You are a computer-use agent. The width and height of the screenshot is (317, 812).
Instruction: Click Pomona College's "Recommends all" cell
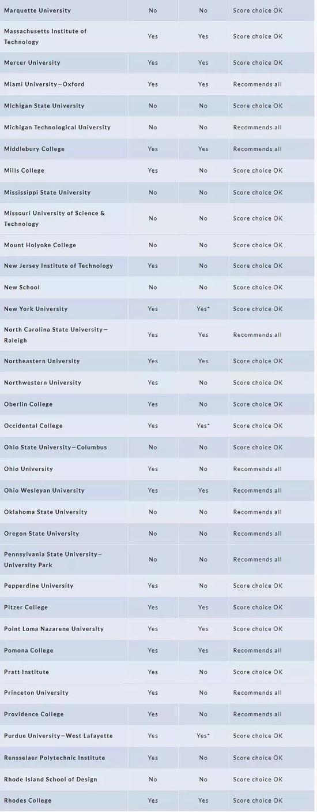click(x=258, y=650)
